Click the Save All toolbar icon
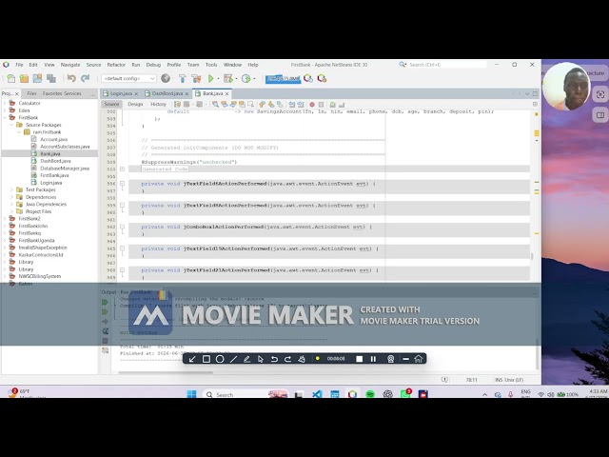The height and width of the screenshot is (457, 609). [50, 78]
